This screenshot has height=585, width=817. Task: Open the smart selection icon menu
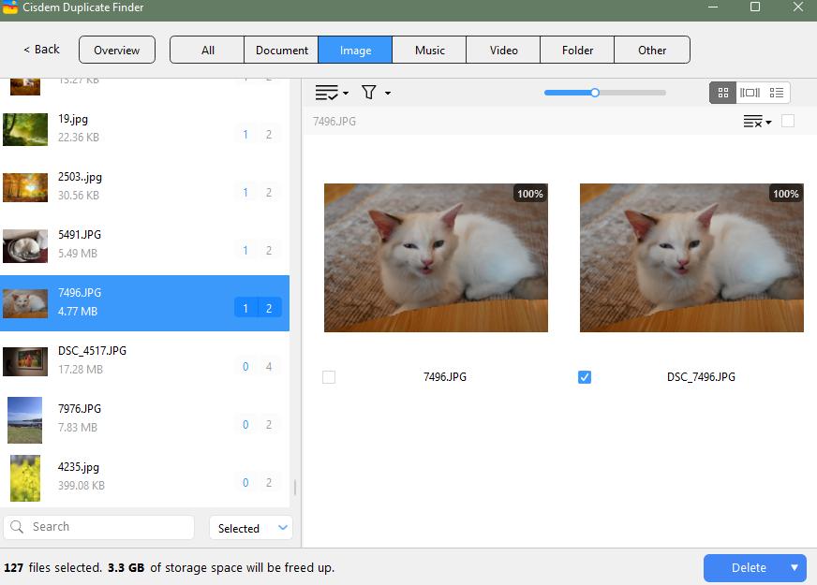point(326,93)
